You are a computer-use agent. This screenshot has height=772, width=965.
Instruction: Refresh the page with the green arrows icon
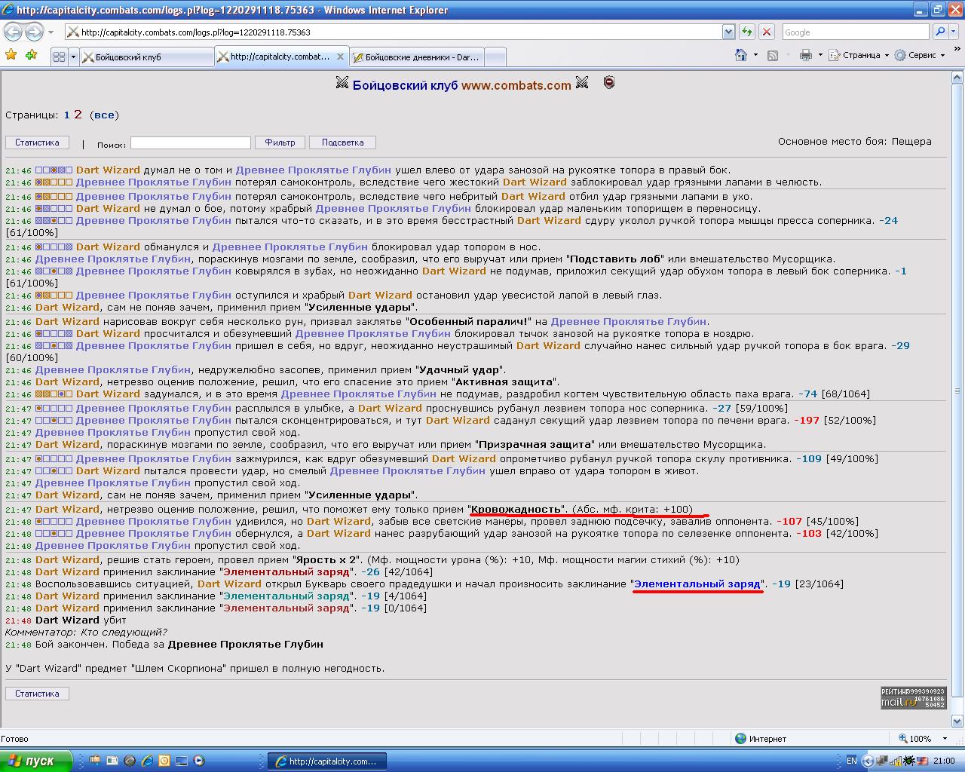tap(746, 32)
